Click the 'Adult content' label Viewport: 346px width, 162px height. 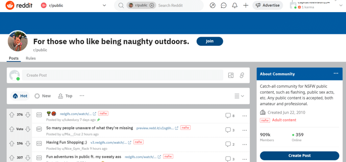point(284,120)
